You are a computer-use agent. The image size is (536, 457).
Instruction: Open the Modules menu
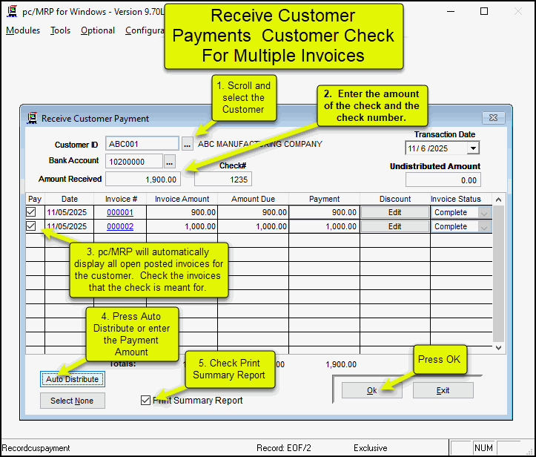[23, 30]
